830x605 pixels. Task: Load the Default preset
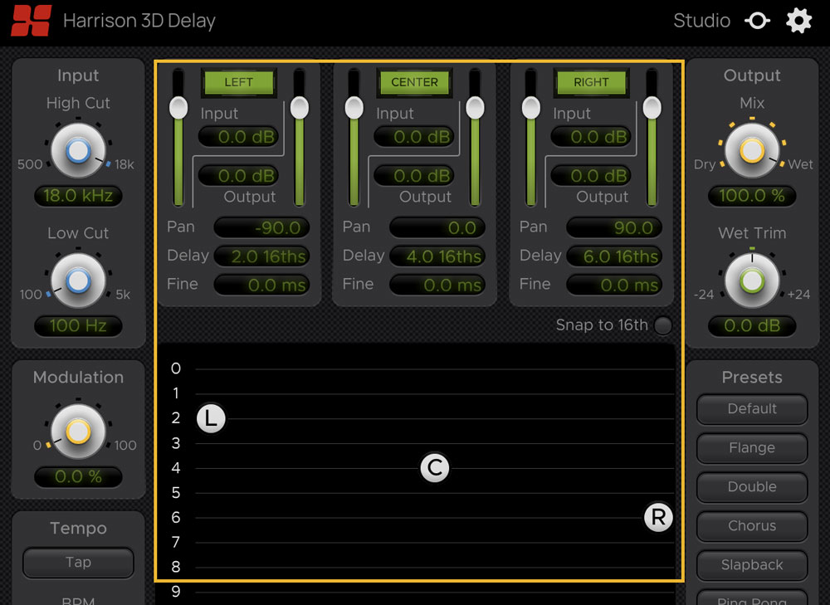(752, 408)
